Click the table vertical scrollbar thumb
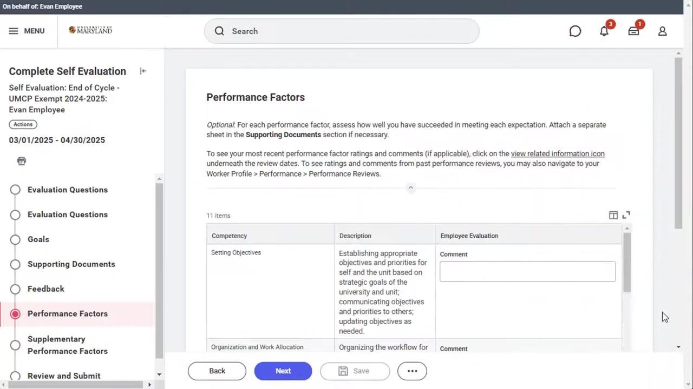 pos(627,263)
